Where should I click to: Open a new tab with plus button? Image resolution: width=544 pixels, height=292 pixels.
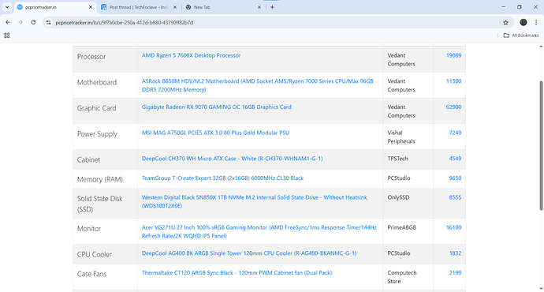(x=272, y=7)
